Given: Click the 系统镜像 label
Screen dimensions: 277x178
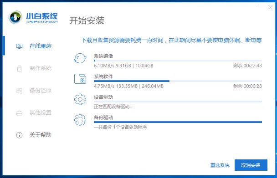Looking at the screenshot, I should point(103,56).
